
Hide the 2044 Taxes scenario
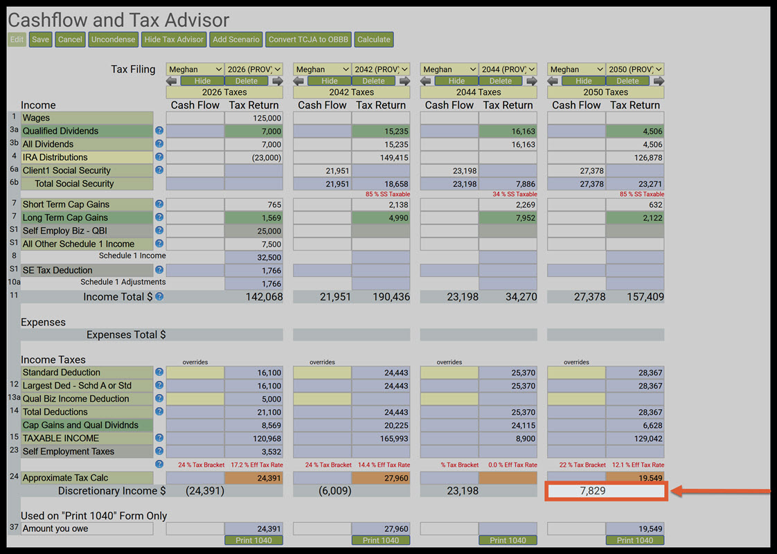(x=456, y=81)
